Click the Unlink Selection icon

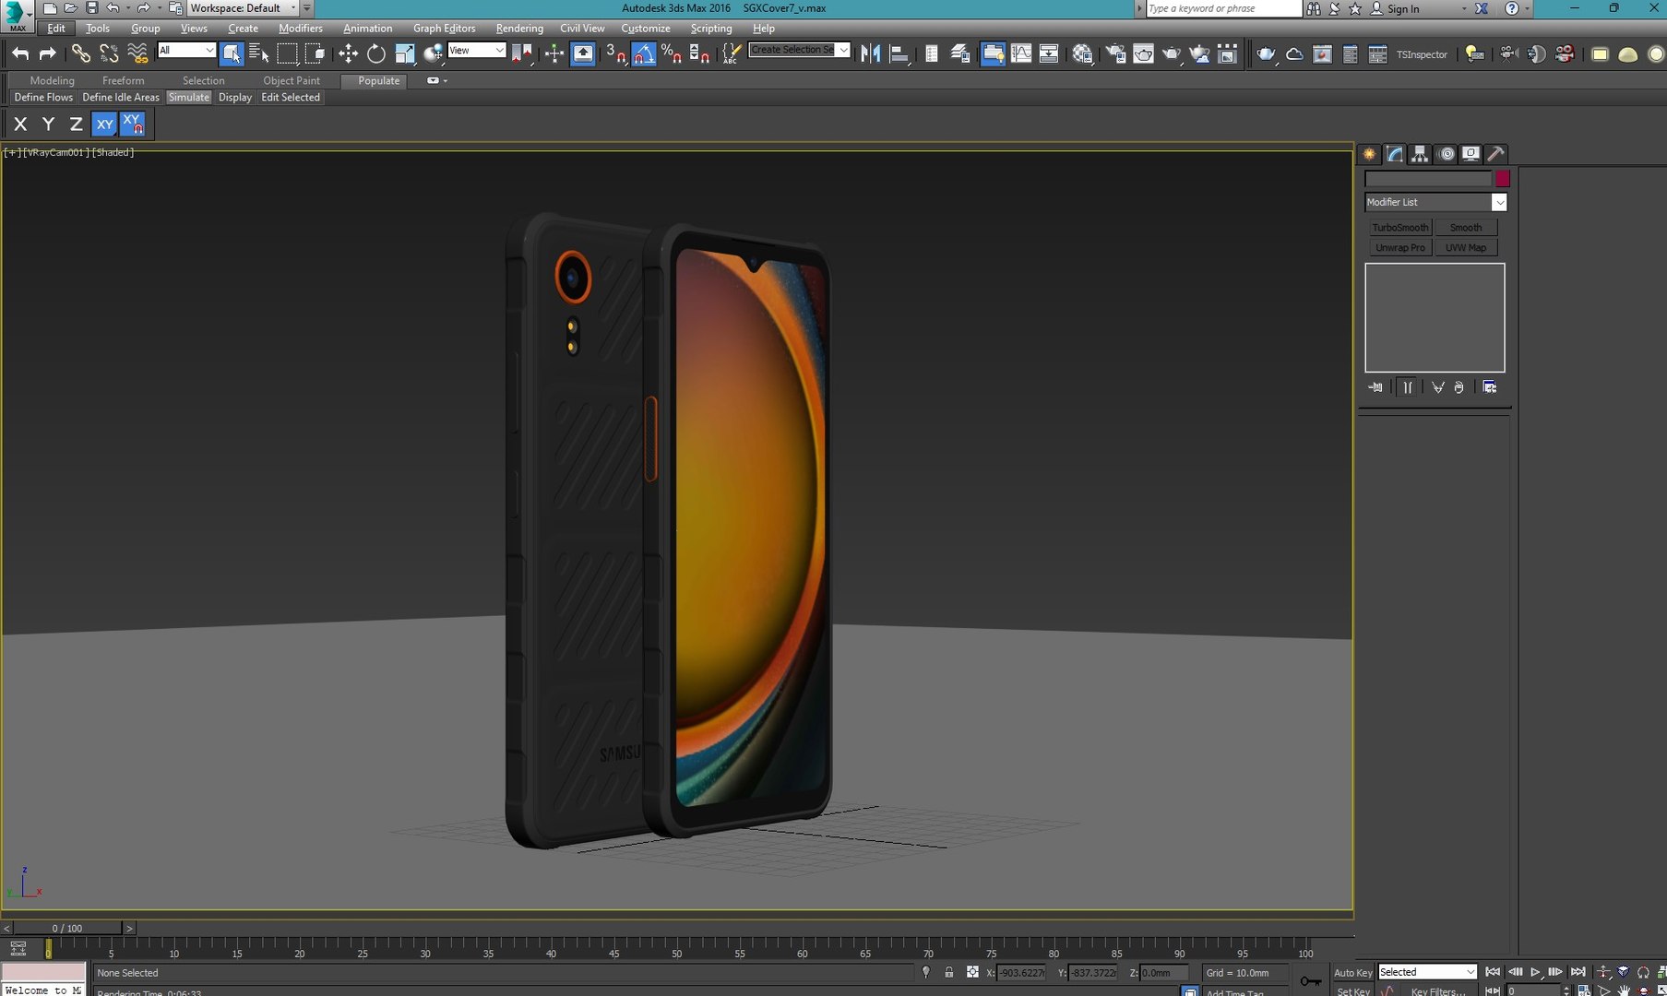click(x=109, y=53)
